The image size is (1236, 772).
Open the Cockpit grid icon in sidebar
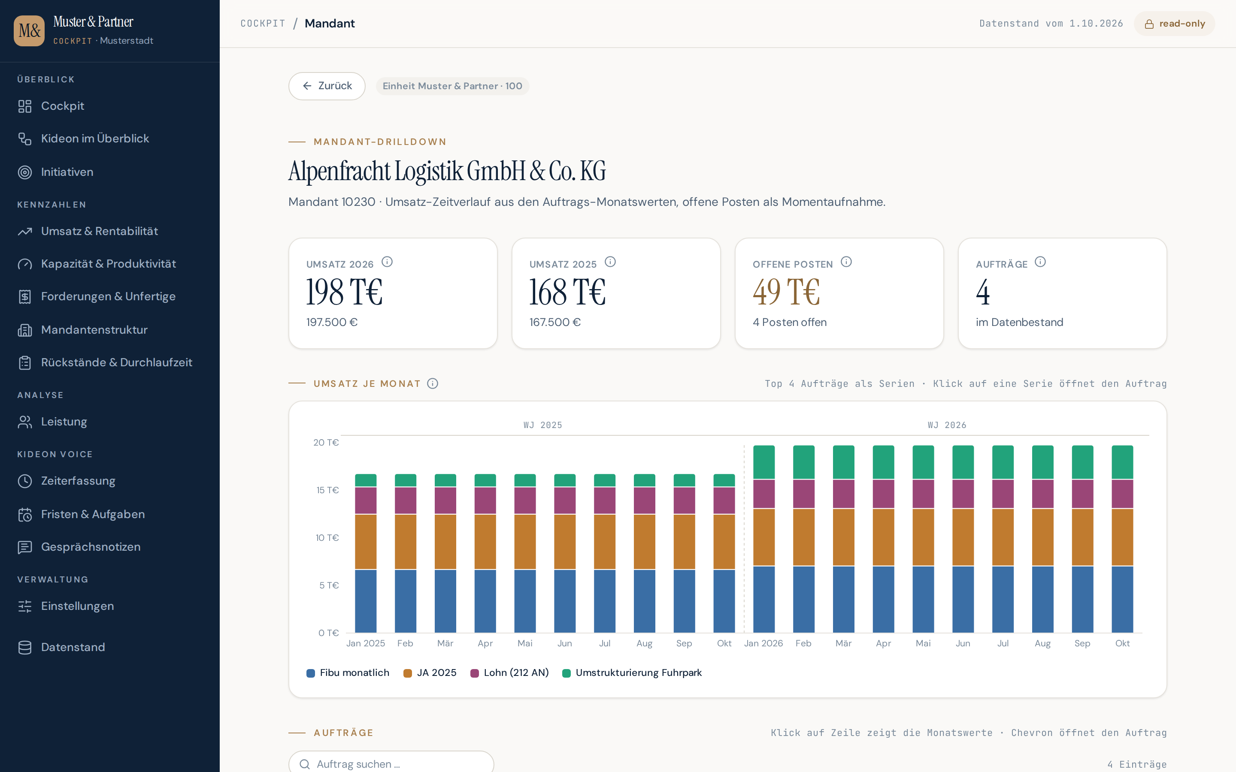[24, 106]
